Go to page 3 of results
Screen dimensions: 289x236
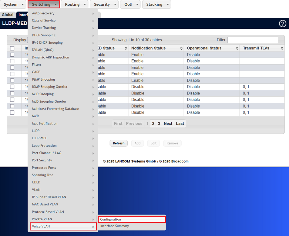coord(159,123)
